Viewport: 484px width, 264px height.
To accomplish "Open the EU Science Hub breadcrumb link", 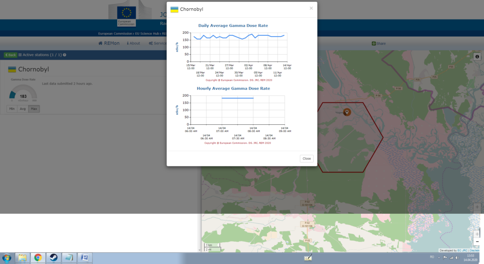I will point(147,33).
